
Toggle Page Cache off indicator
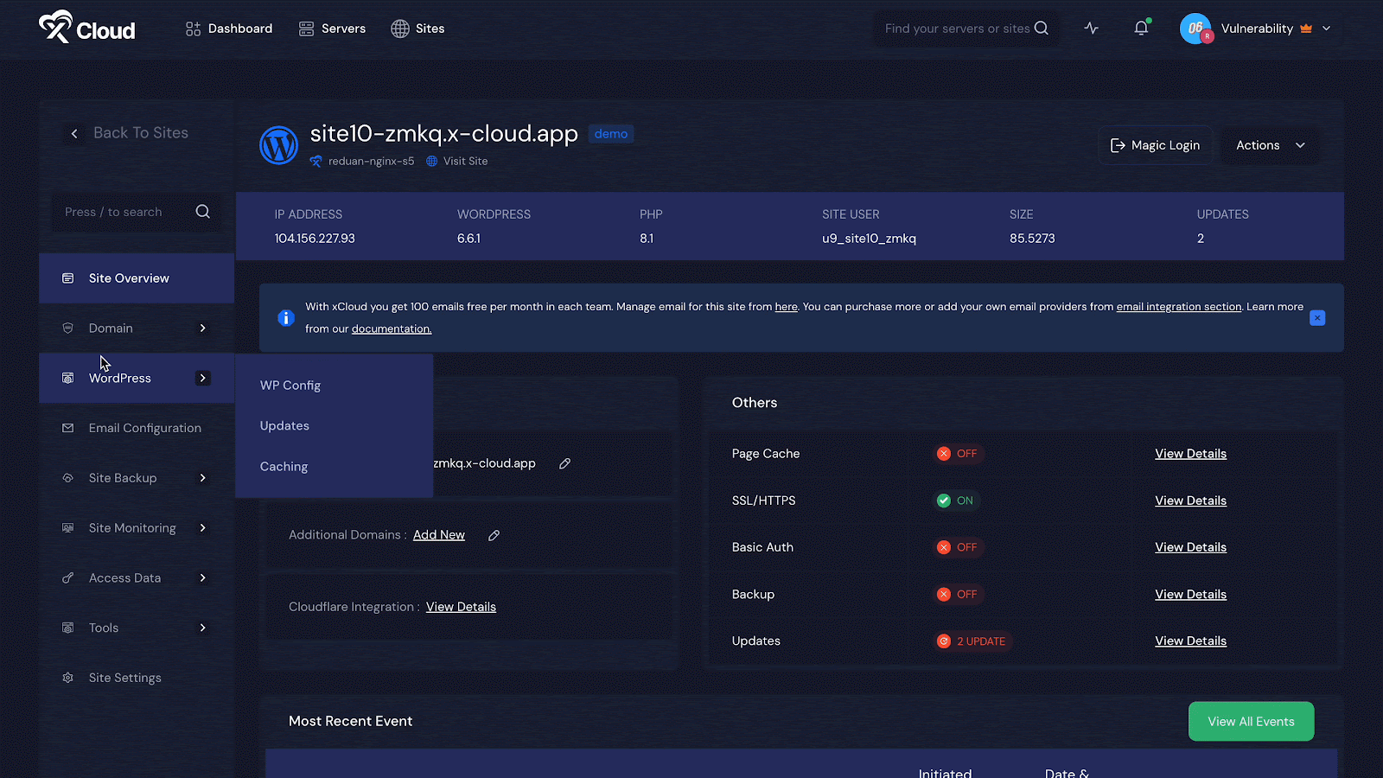pos(959,453)
